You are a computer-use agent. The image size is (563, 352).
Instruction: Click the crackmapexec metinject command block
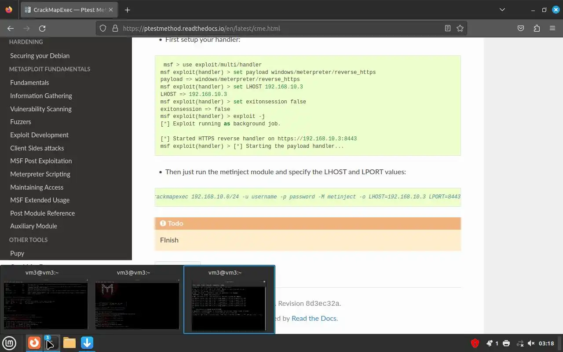pyautogui.click(x=307, y=197)
